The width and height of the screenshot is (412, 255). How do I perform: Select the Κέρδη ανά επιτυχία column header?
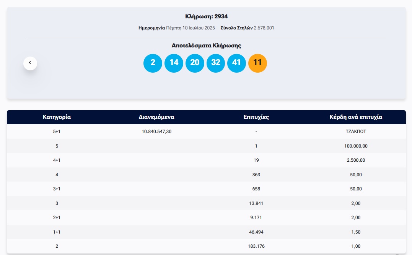[x=356, y=117]
